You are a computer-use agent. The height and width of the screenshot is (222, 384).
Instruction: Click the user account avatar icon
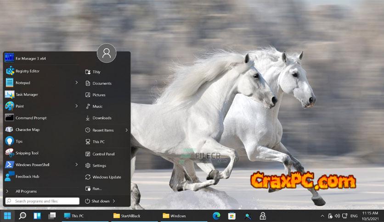click(107, 54)
